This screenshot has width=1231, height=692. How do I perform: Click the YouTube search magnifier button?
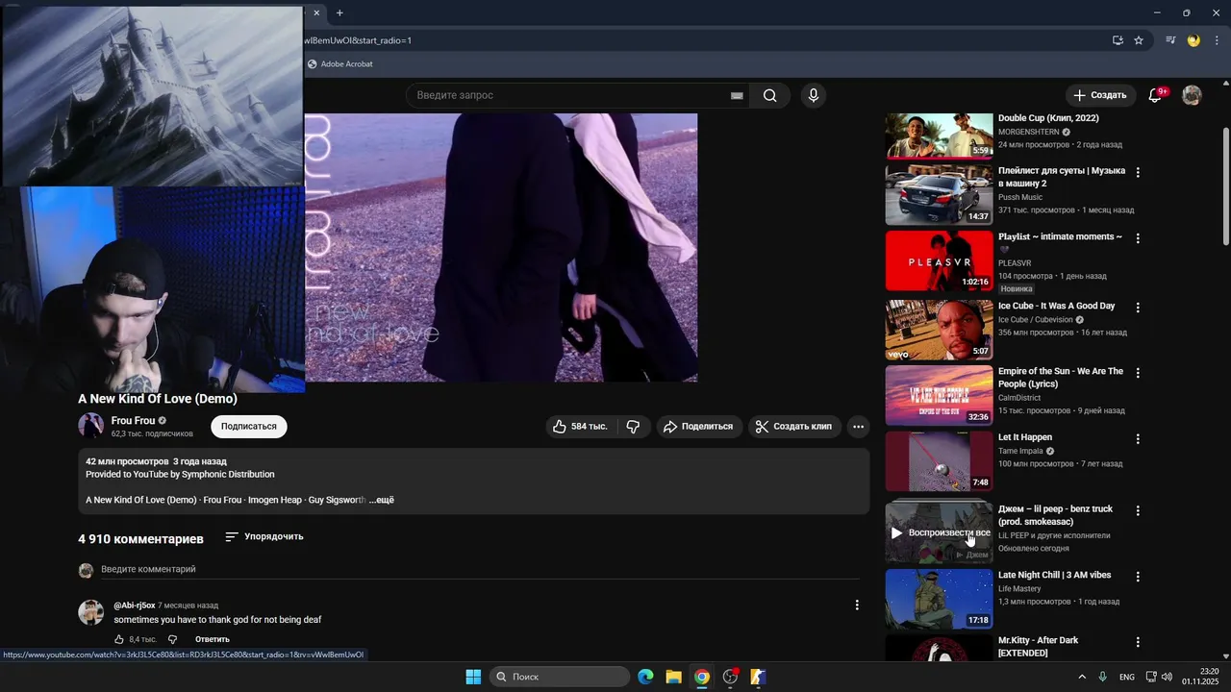coord(769,95)
